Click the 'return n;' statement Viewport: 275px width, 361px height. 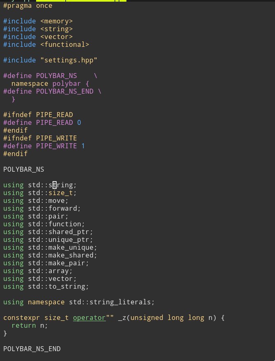pyautogui.click(x=30, y=326)
